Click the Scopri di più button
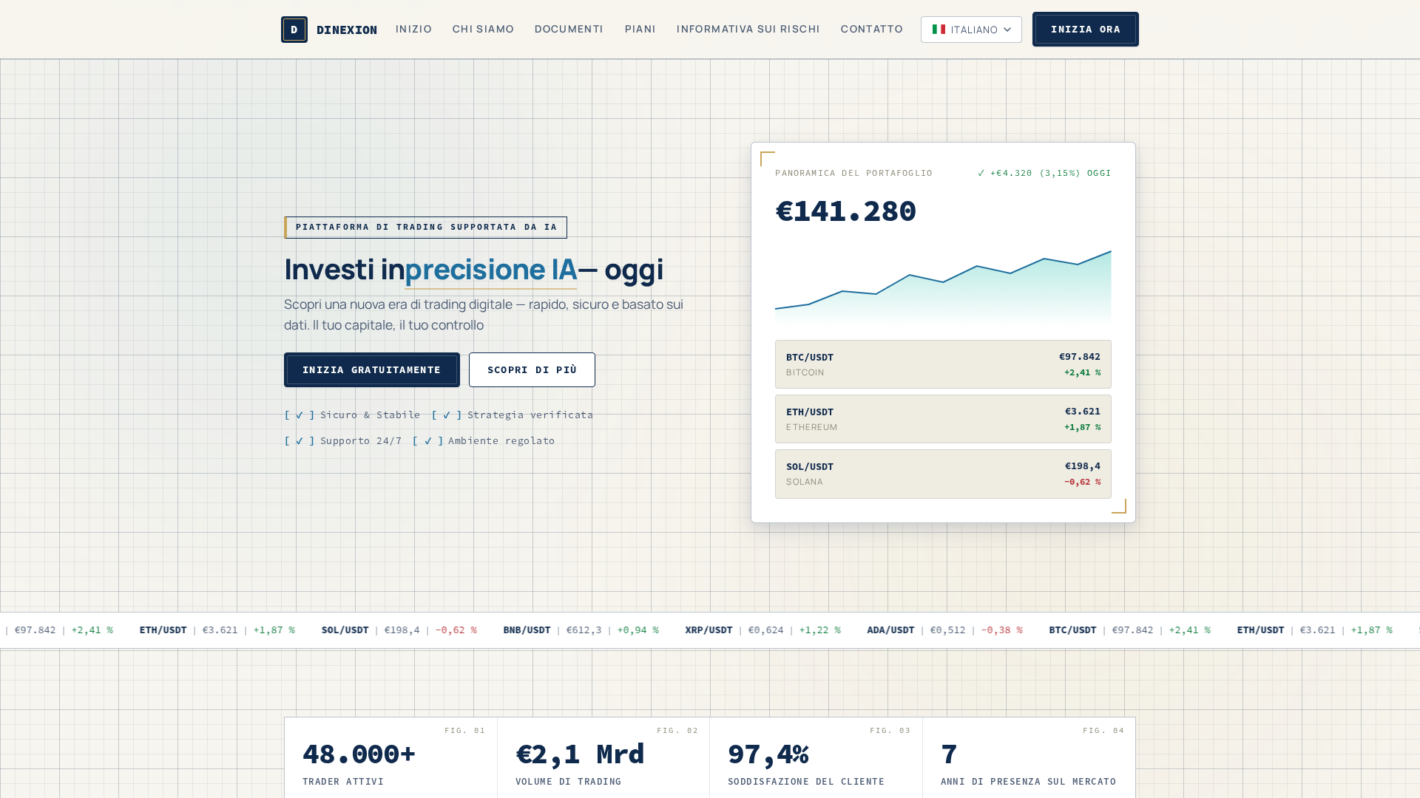 click(532, 369)
